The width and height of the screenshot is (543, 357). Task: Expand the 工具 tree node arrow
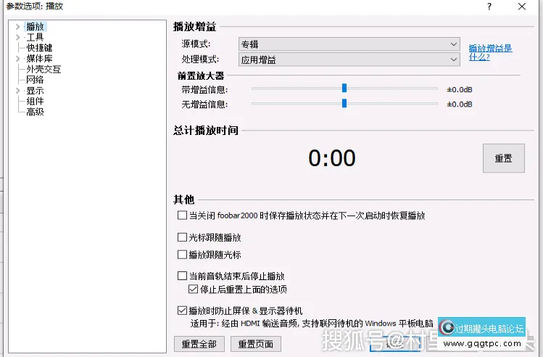pos(17,37)
